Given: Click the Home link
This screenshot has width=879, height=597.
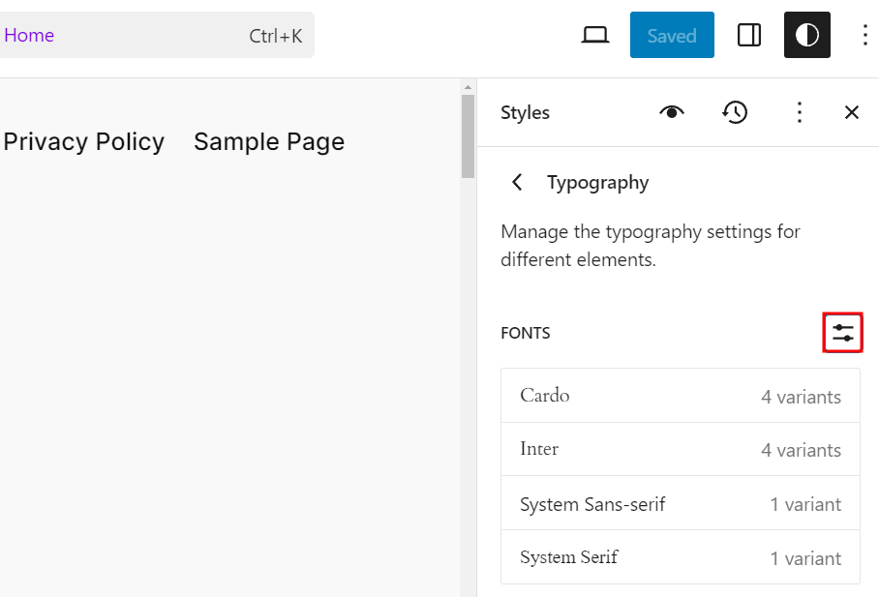Looking at the screenshot, I should [29, 35].
